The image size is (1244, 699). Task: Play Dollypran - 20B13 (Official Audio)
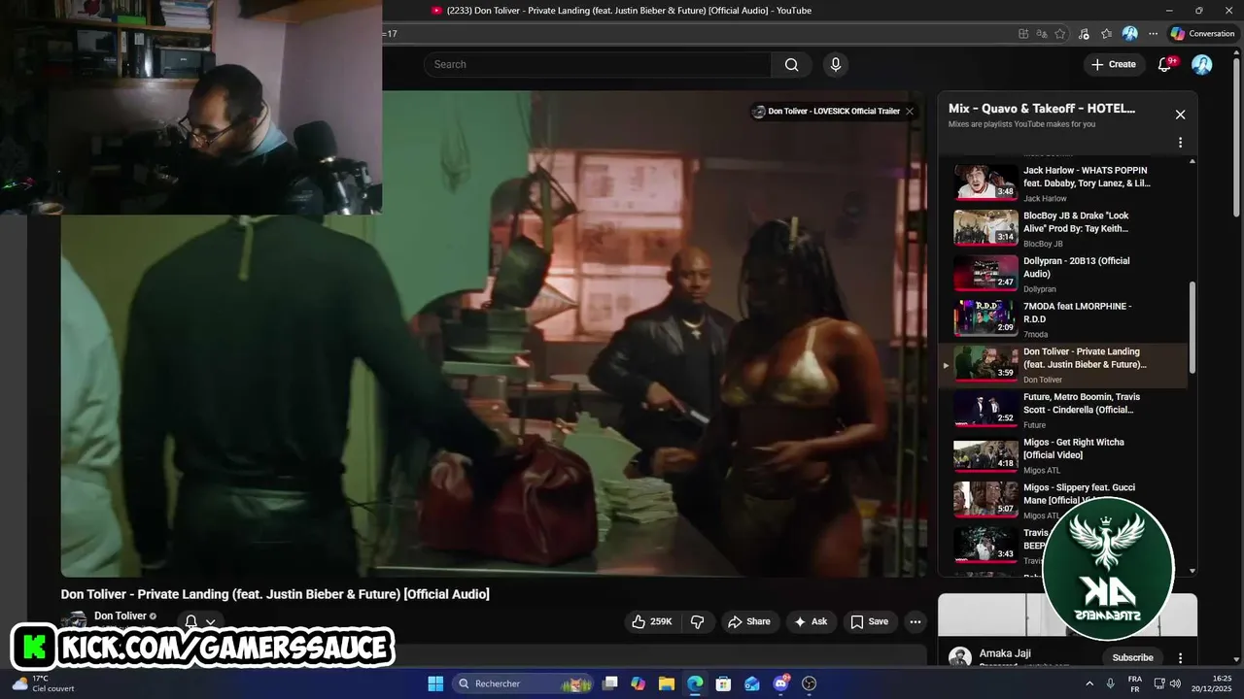pos(1063,274)
